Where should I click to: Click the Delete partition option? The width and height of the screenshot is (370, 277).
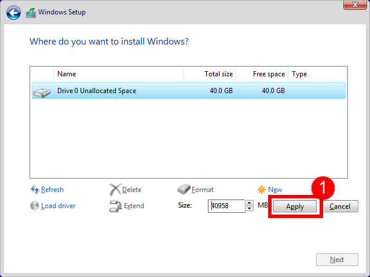tap(131, 190)
